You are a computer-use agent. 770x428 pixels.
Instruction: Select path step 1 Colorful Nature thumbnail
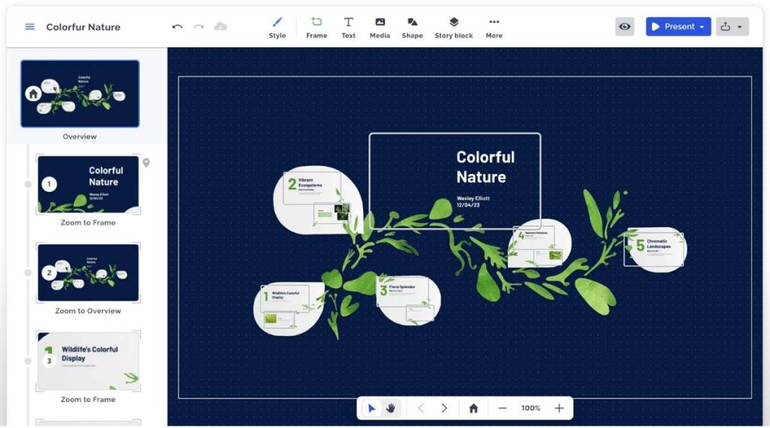tap(89, 184)
